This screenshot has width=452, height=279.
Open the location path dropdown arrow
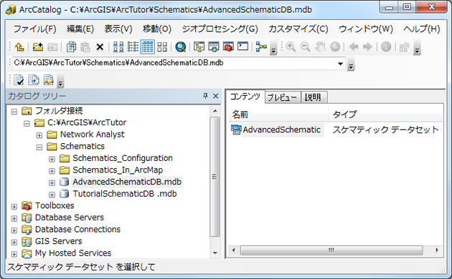341,64
